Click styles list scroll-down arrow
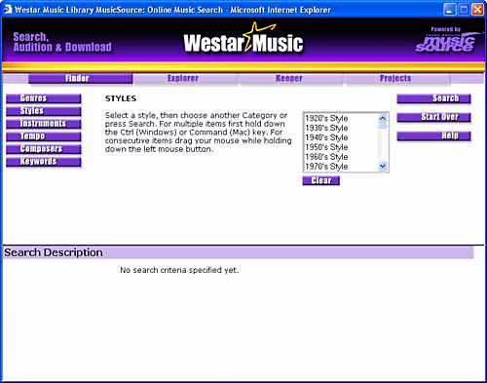The image size is (487, 383). point(383,167)
